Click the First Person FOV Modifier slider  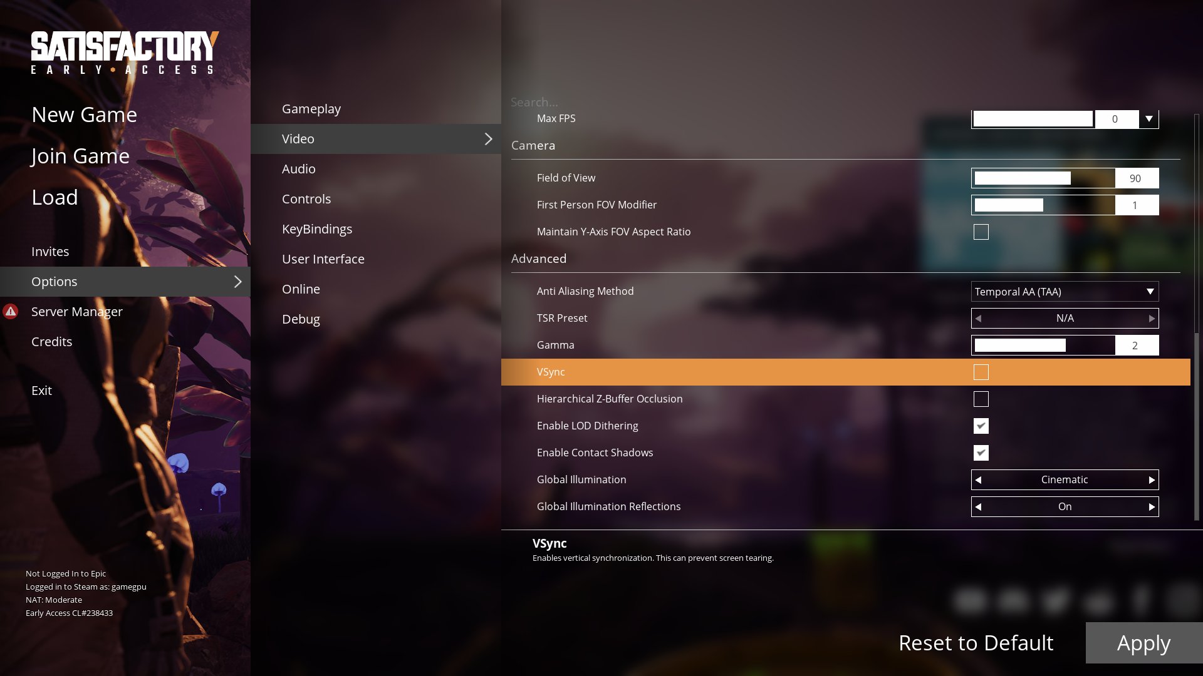pyautogui.click(x=1043, y=205)
